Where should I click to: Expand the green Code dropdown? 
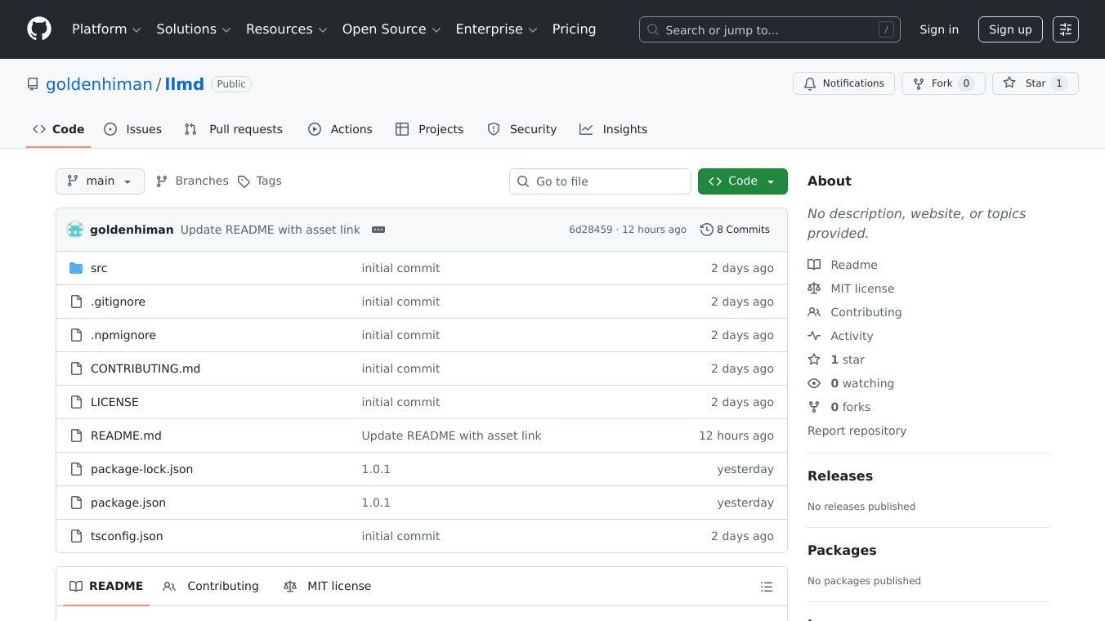coord(742,181)
